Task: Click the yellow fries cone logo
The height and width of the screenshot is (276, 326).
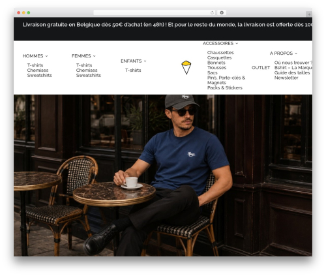Action: tap(186, 68)
